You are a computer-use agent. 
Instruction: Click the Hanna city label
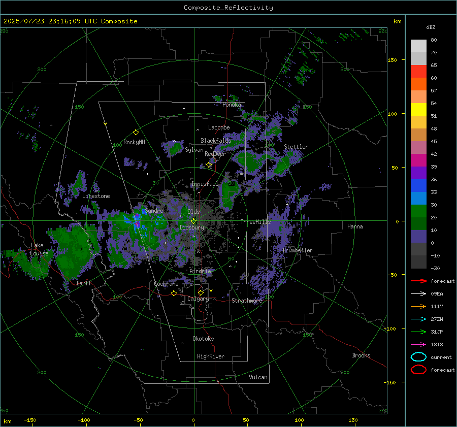coord(355,226)
